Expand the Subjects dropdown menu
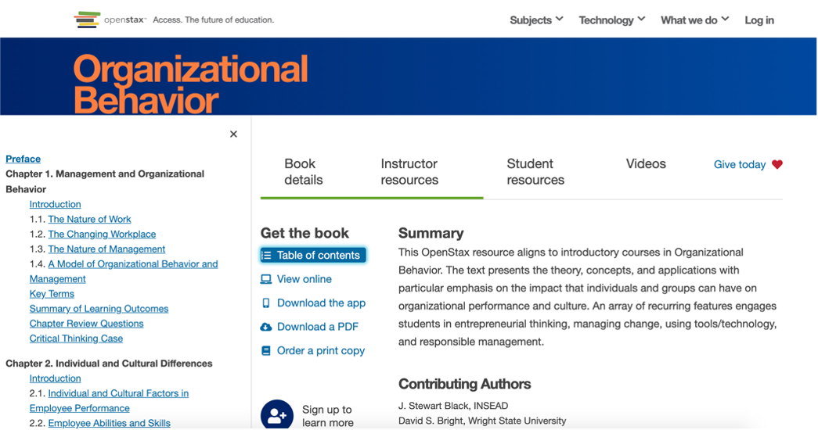818x430 pixels. click(536, 20)
